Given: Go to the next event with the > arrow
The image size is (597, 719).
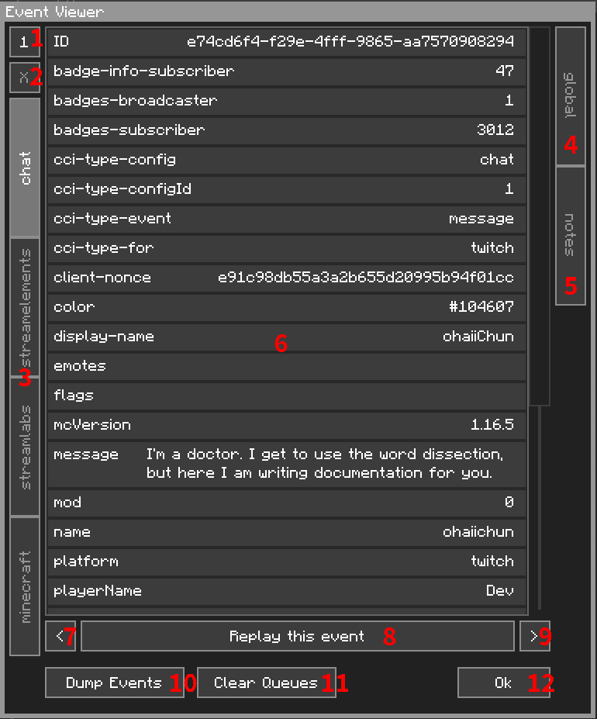Looking at the screenshot, I should (535, 636).
